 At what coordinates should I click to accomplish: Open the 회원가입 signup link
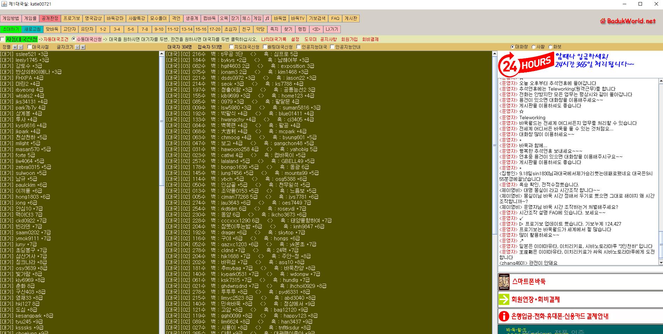coord(350,39)
